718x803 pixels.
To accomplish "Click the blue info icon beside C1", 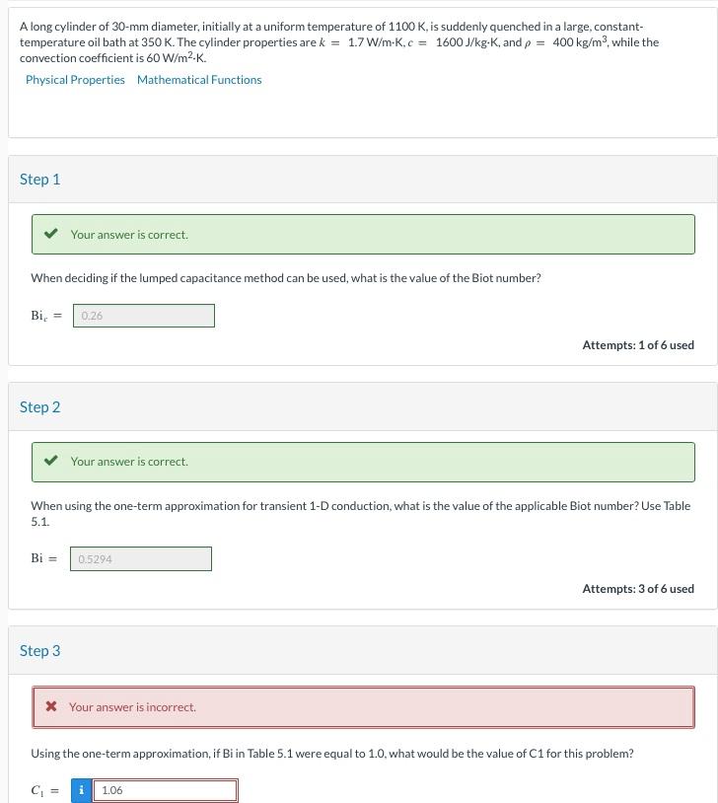I will tap(81, 790).
